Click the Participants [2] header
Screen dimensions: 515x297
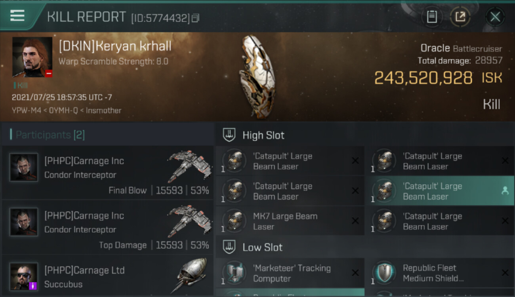[50, 135]
